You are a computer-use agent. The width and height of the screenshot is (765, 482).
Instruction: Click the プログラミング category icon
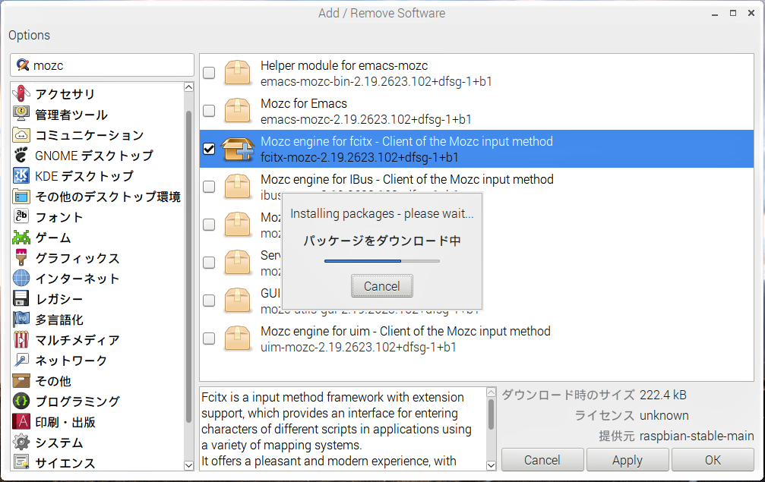pyautogui.click(x=21, y=401)
